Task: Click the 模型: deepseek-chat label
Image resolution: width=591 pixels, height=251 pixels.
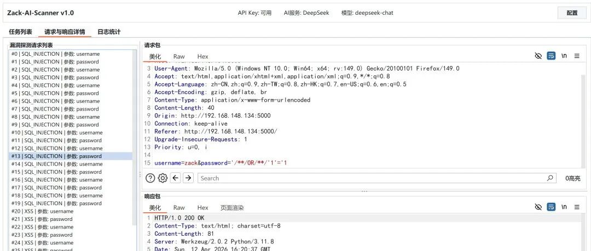Action: (367, 13)
